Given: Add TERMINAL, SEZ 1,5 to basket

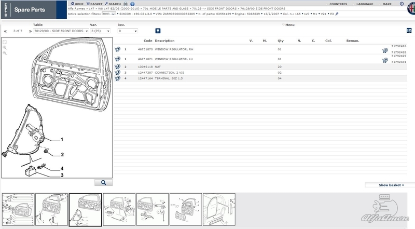Looking at the screenshot, I should 118,78.
